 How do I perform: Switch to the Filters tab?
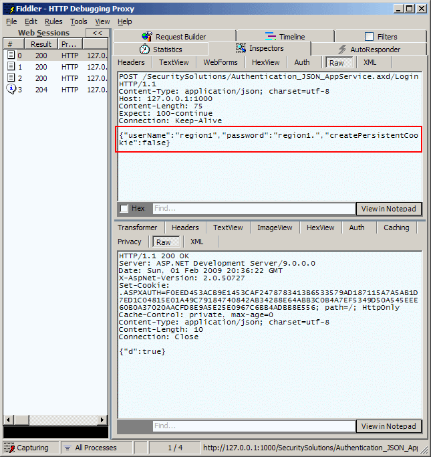point(381,36)
